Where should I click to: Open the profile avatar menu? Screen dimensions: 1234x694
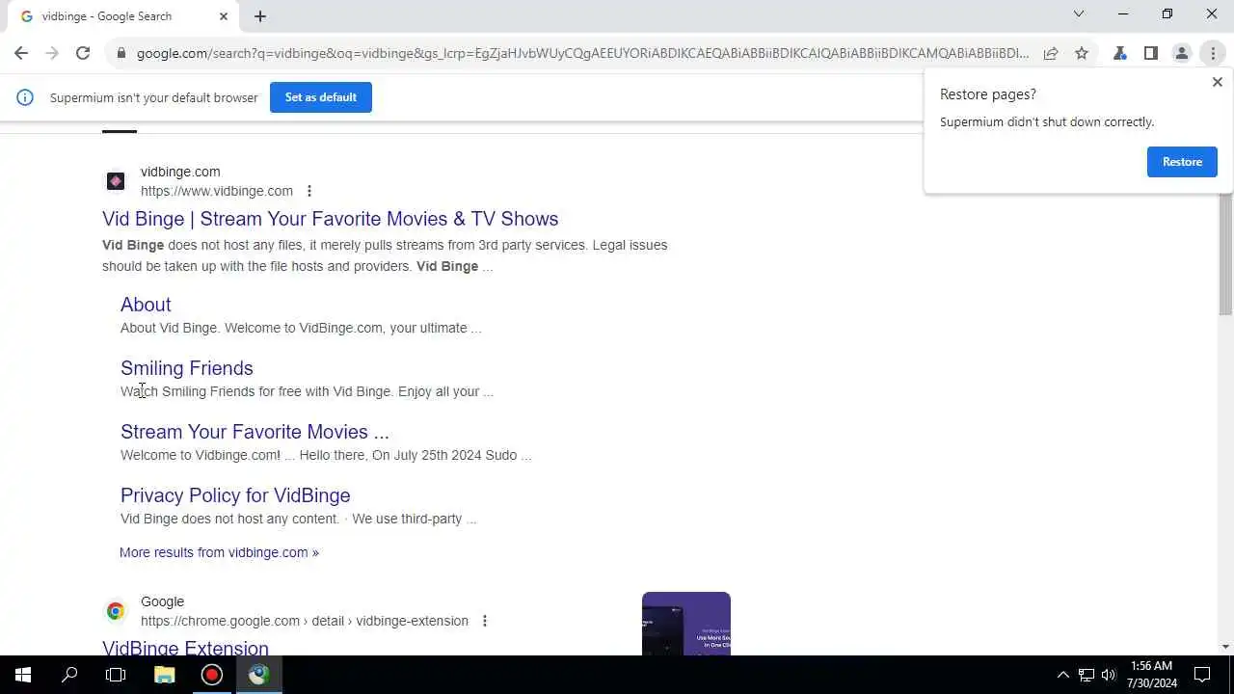coord(1181,53)
